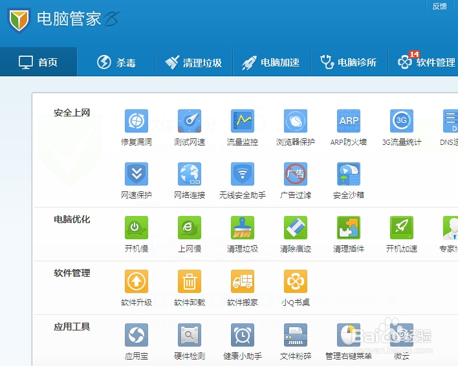Open 软件搬家 truck tool
The width and height of the screenshot is (458, 366).
point(243,281)
